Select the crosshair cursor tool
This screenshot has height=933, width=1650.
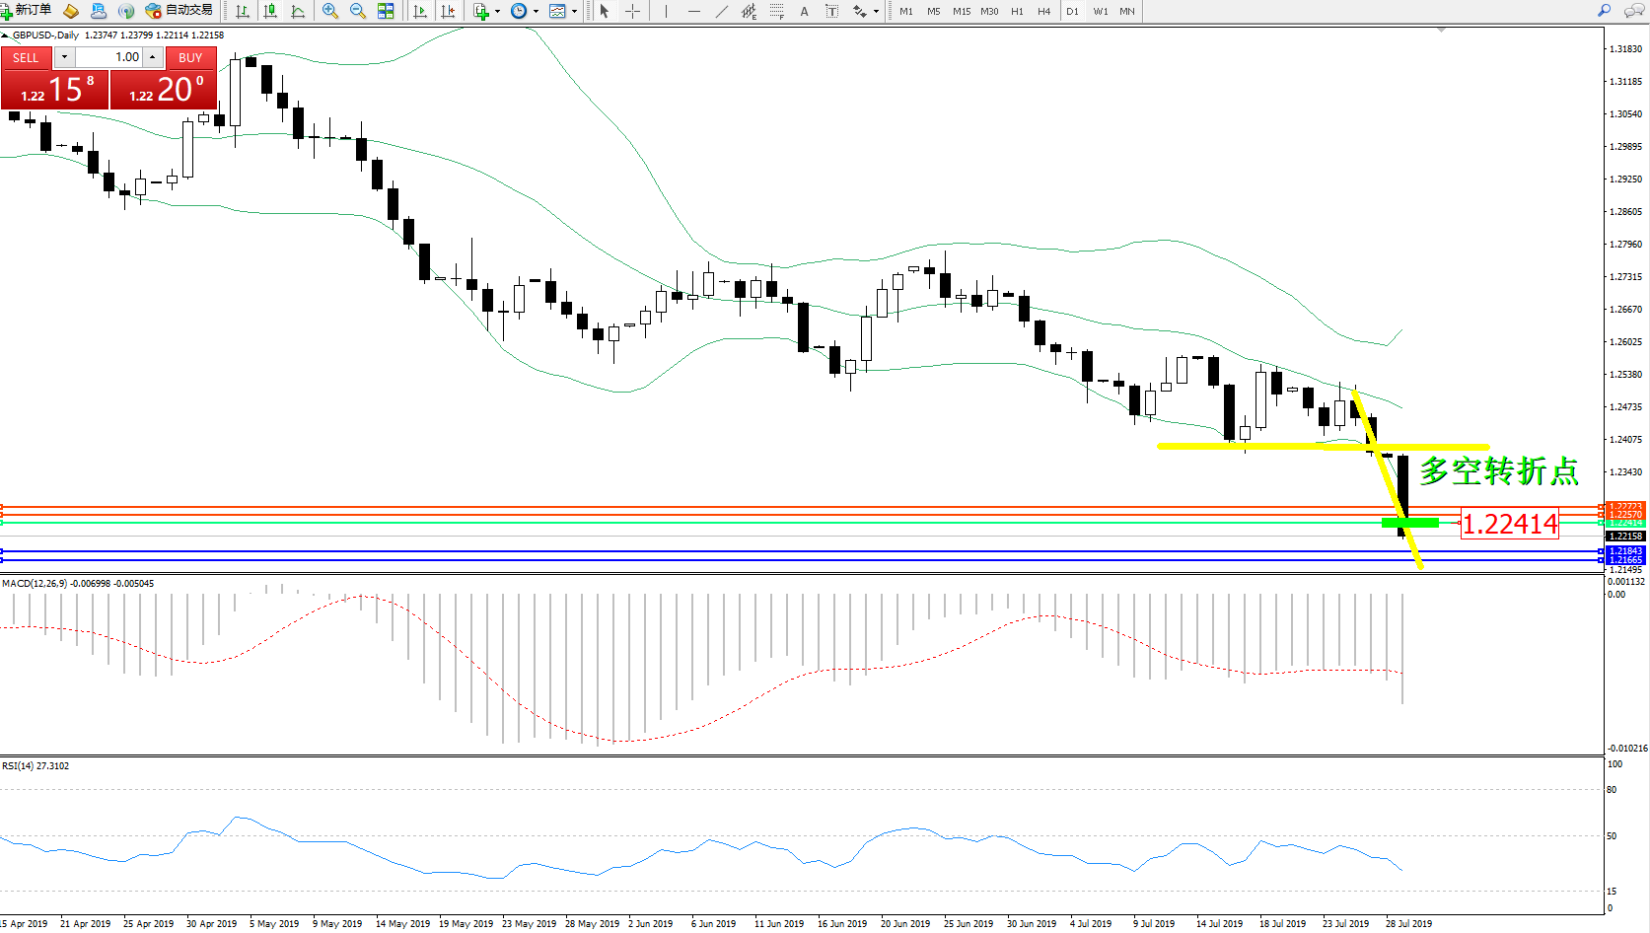[632, 11]
